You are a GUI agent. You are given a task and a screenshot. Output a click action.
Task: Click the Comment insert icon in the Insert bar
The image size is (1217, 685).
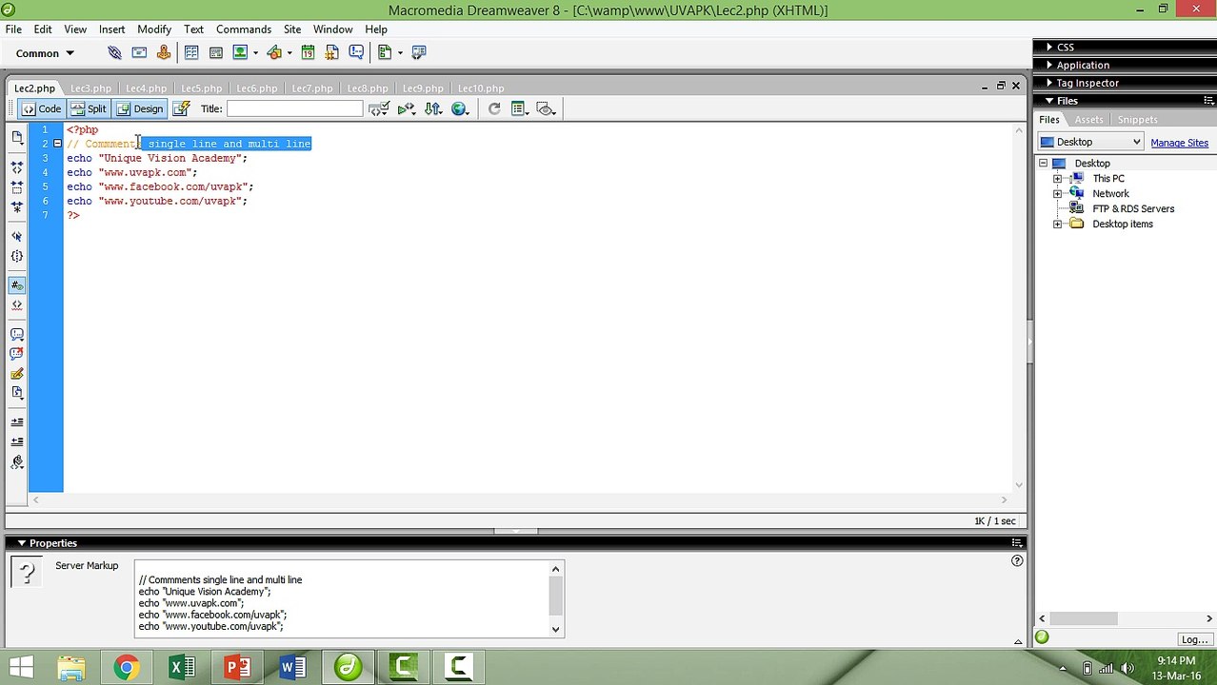point(356,52)
